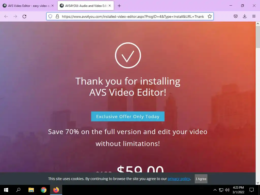Accept cookies with I Agree
The image size is (260, 195).
[201, 179]
